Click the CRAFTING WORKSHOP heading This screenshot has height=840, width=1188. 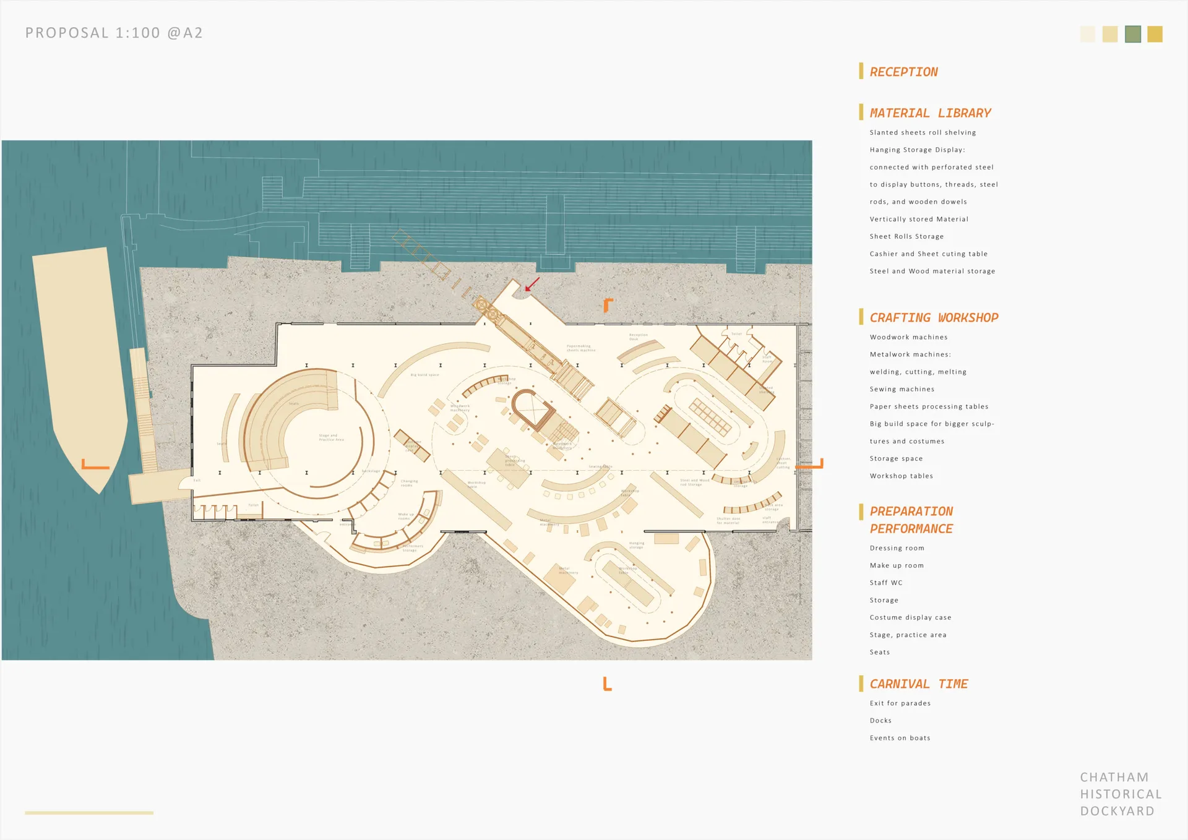[934, 318]
